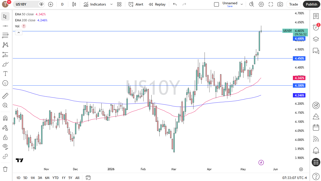Click the 07:33:07 UTC-4 timezone

294,178
